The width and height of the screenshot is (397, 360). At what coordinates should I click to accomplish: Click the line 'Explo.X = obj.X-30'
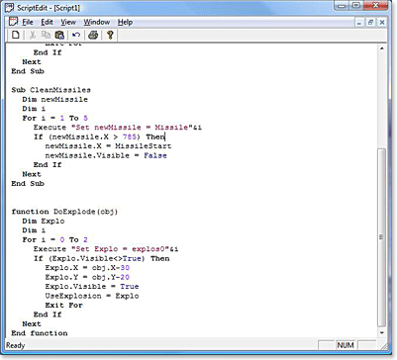pyautogui.click(x=87, y=268)
